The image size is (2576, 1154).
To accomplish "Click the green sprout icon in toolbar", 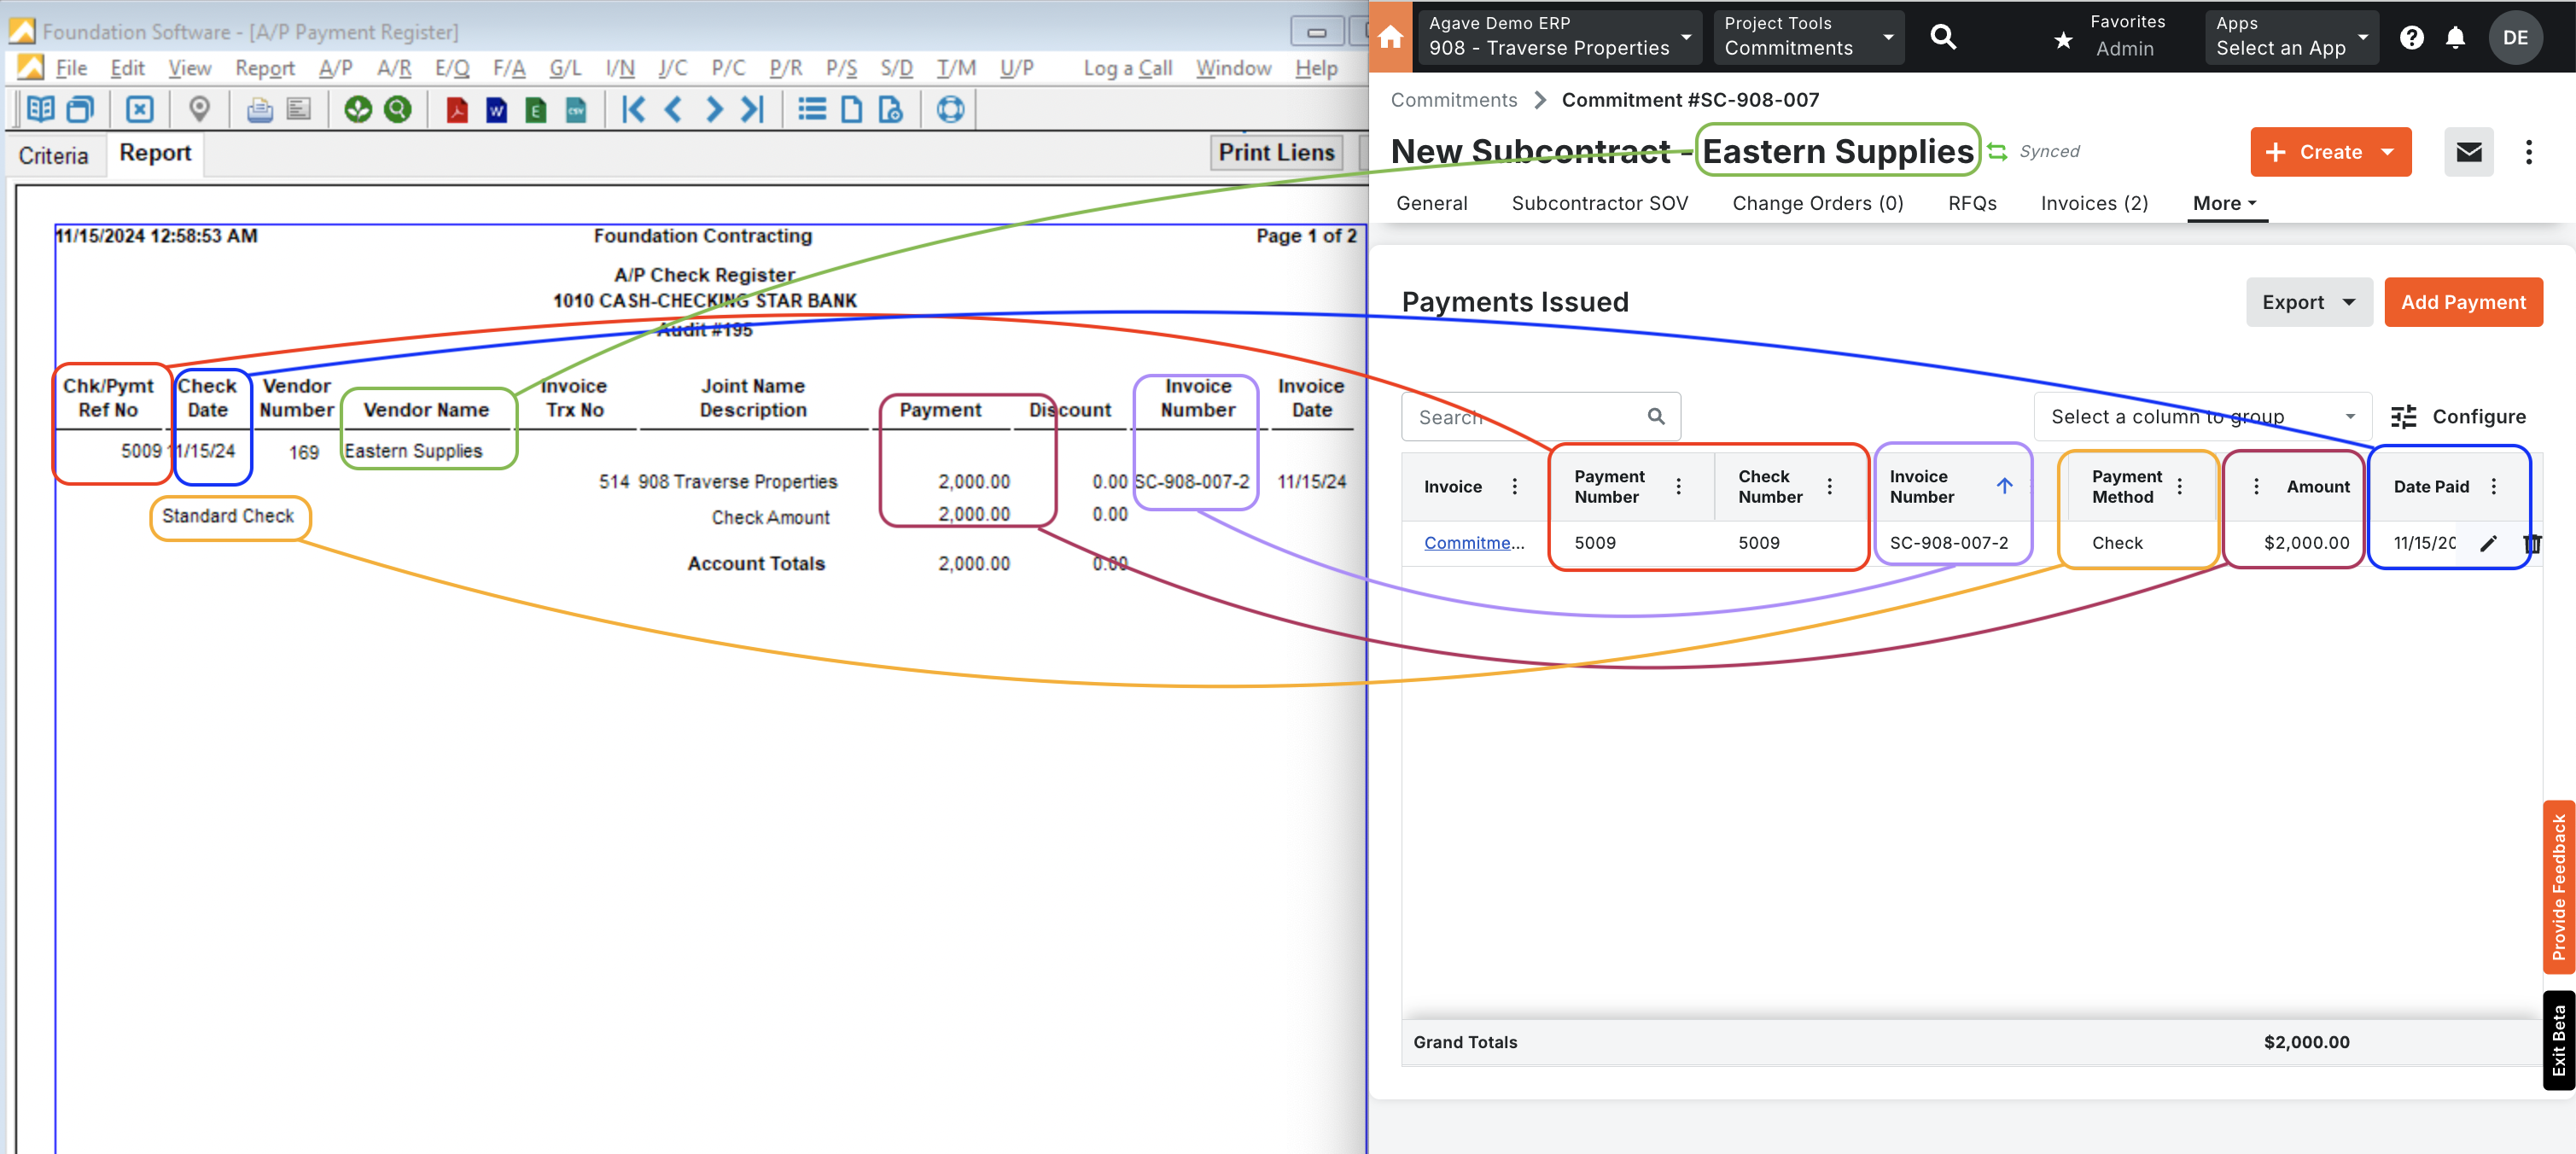I will (x=358, y=109).
